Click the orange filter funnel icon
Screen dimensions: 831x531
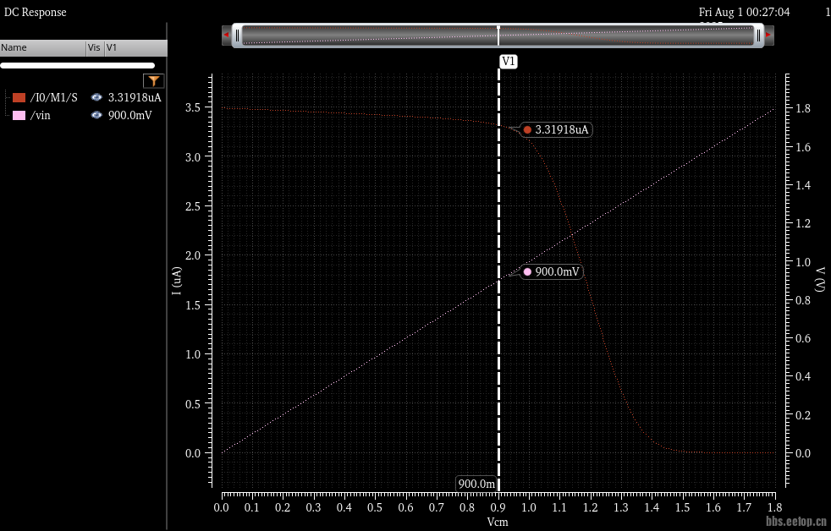click(154, 81)
